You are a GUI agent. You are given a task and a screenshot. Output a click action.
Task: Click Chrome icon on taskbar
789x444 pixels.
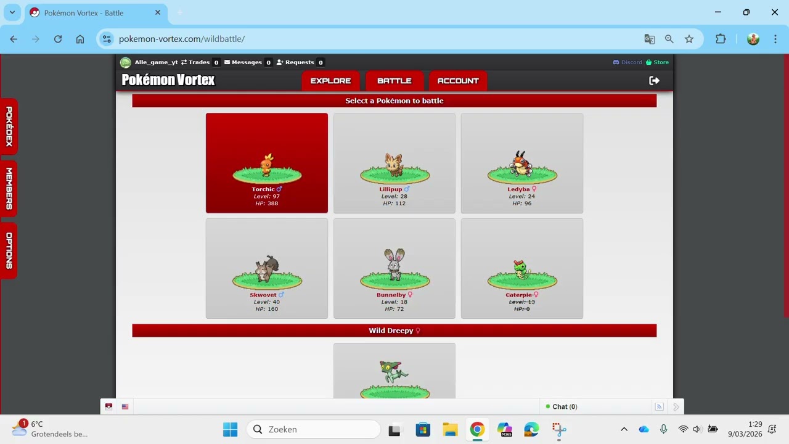tap(477, 429)
